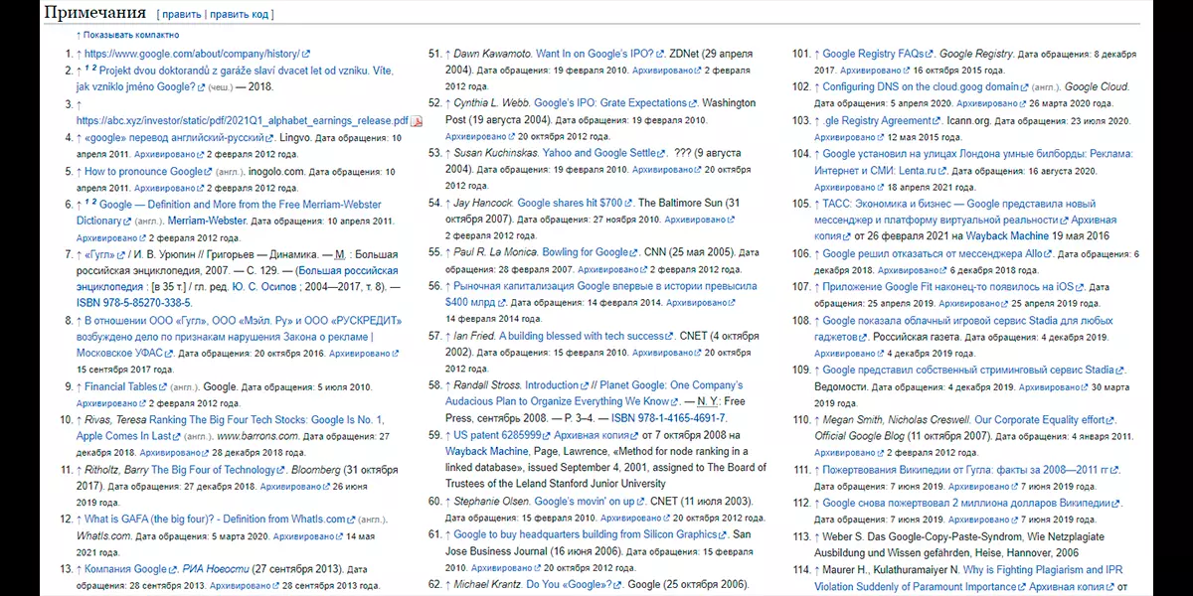Open 'Google's IPO: Grate Expectations' link
Screen dimensions: 1193x596
coord(616,102)
